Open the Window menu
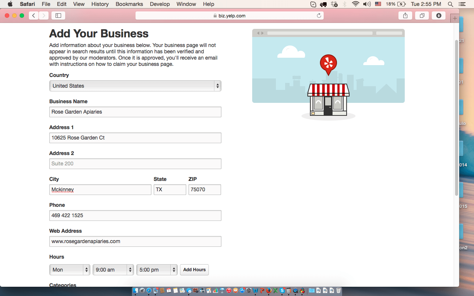 [186, 4]
